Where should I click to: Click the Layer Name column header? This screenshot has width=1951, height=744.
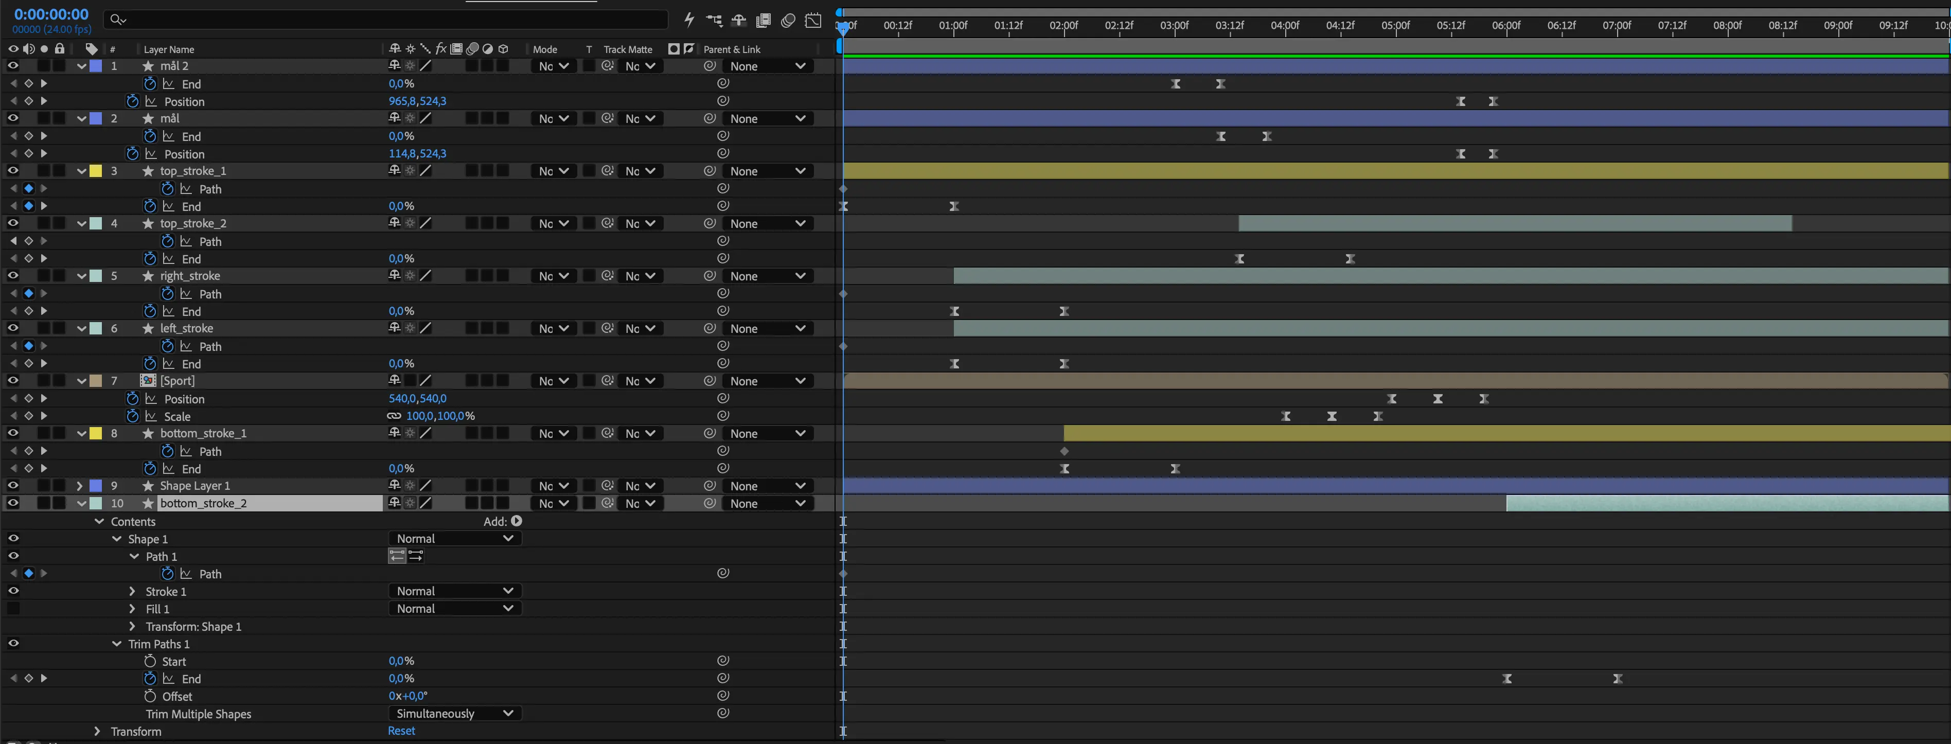click(x=169, y=49)
